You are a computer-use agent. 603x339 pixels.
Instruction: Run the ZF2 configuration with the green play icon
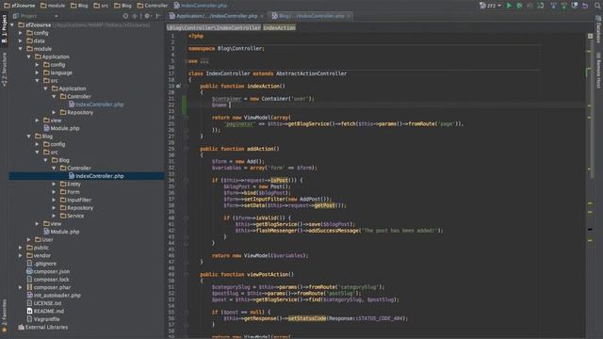click(509, 6)
